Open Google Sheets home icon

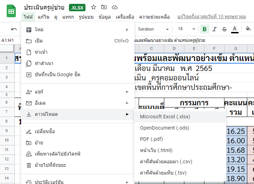[11, 11]
